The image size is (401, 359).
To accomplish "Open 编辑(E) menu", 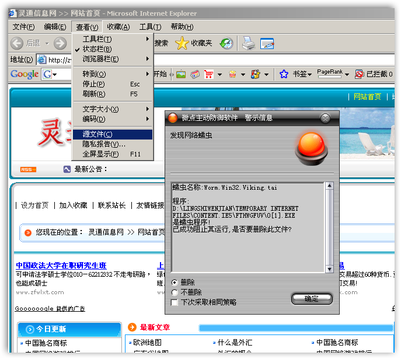I will [55, 27].
